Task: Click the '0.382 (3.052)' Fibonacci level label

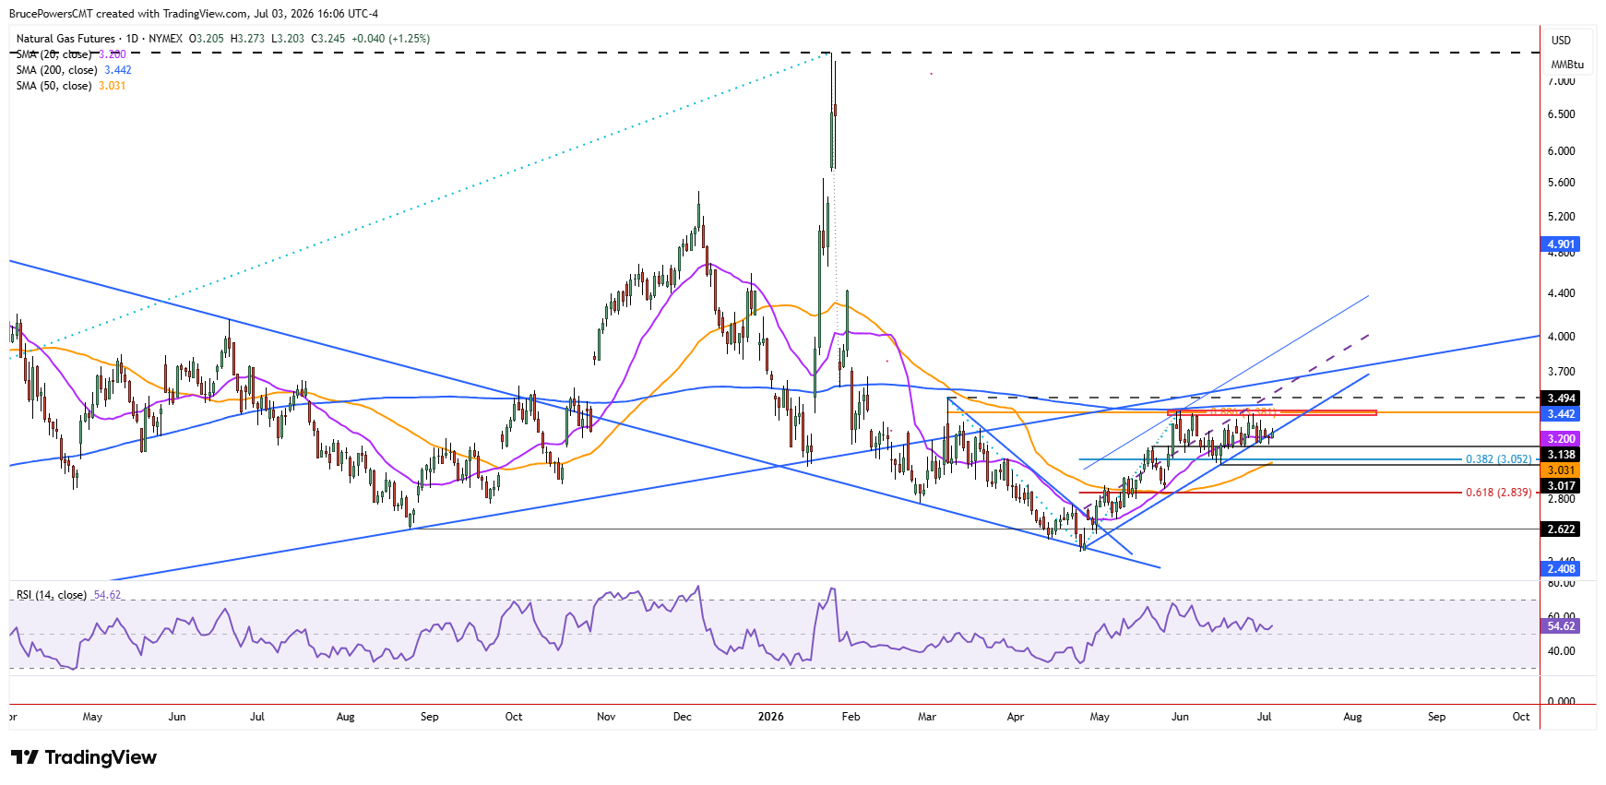Action: (1498, 459)
